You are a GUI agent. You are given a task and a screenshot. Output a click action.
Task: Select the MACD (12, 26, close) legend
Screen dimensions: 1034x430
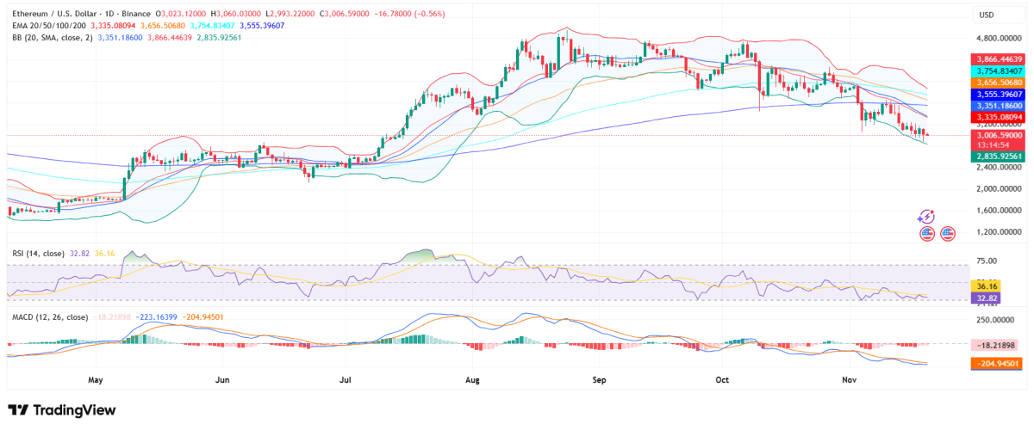tap(47, 316)
